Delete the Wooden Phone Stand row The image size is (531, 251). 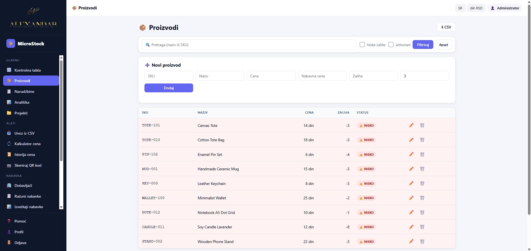tap(422, 241)
